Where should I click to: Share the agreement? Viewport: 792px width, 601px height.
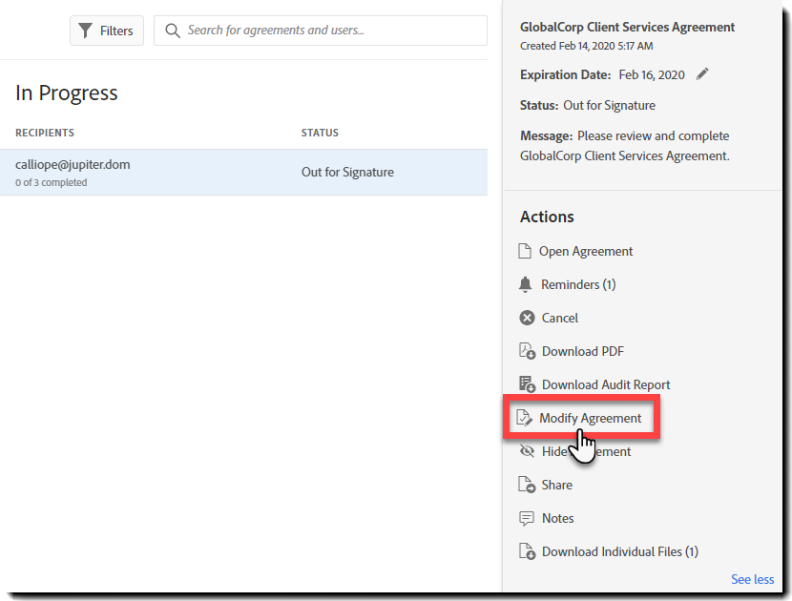(x=556, y=485)
